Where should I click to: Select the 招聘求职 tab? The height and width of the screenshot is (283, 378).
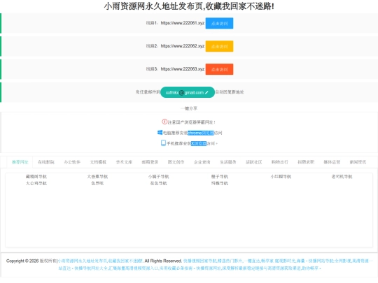(306, 162)
